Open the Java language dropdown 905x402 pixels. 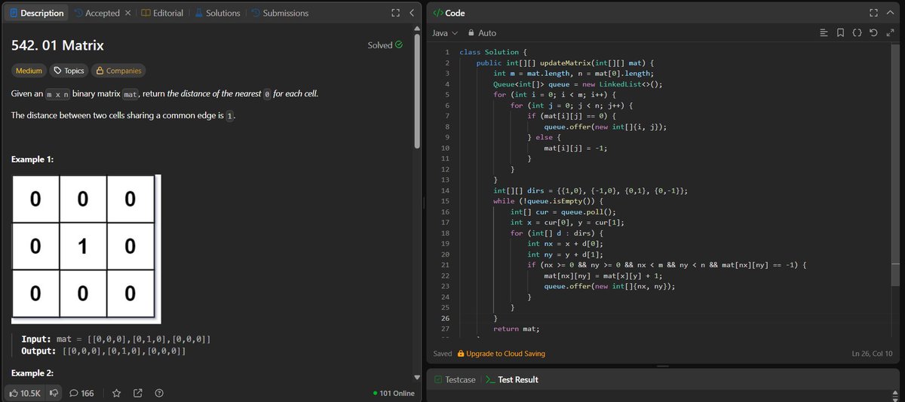tap(445, 33)
